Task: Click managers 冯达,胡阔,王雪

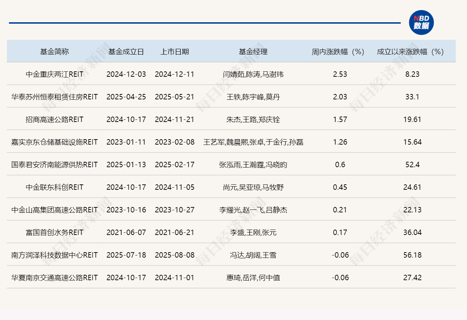Action: pyautogui.click(x=253, y=255)
